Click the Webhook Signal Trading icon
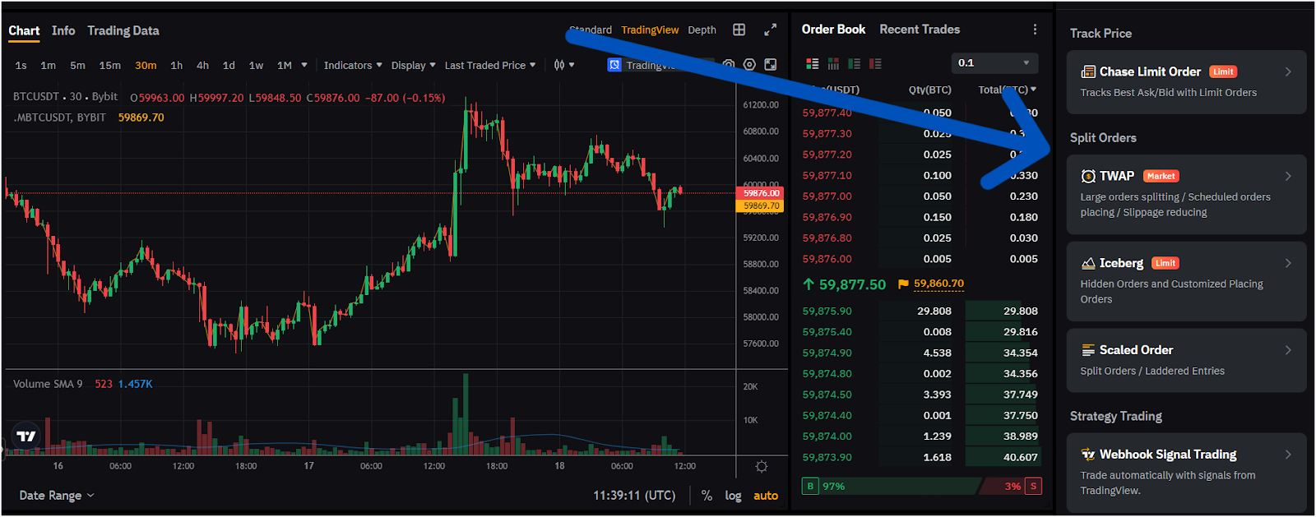 point(1088,455)
